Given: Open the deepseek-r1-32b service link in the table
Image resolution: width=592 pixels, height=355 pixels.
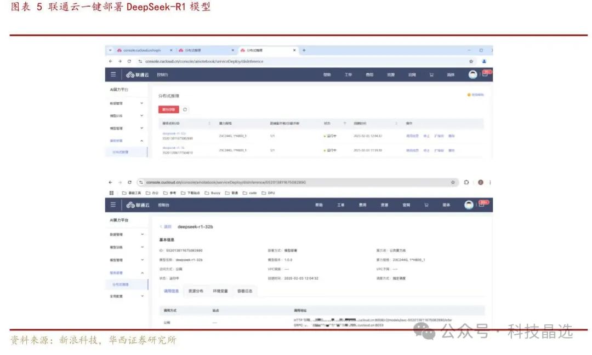Looking at the screenshot, I should (174, 133).
